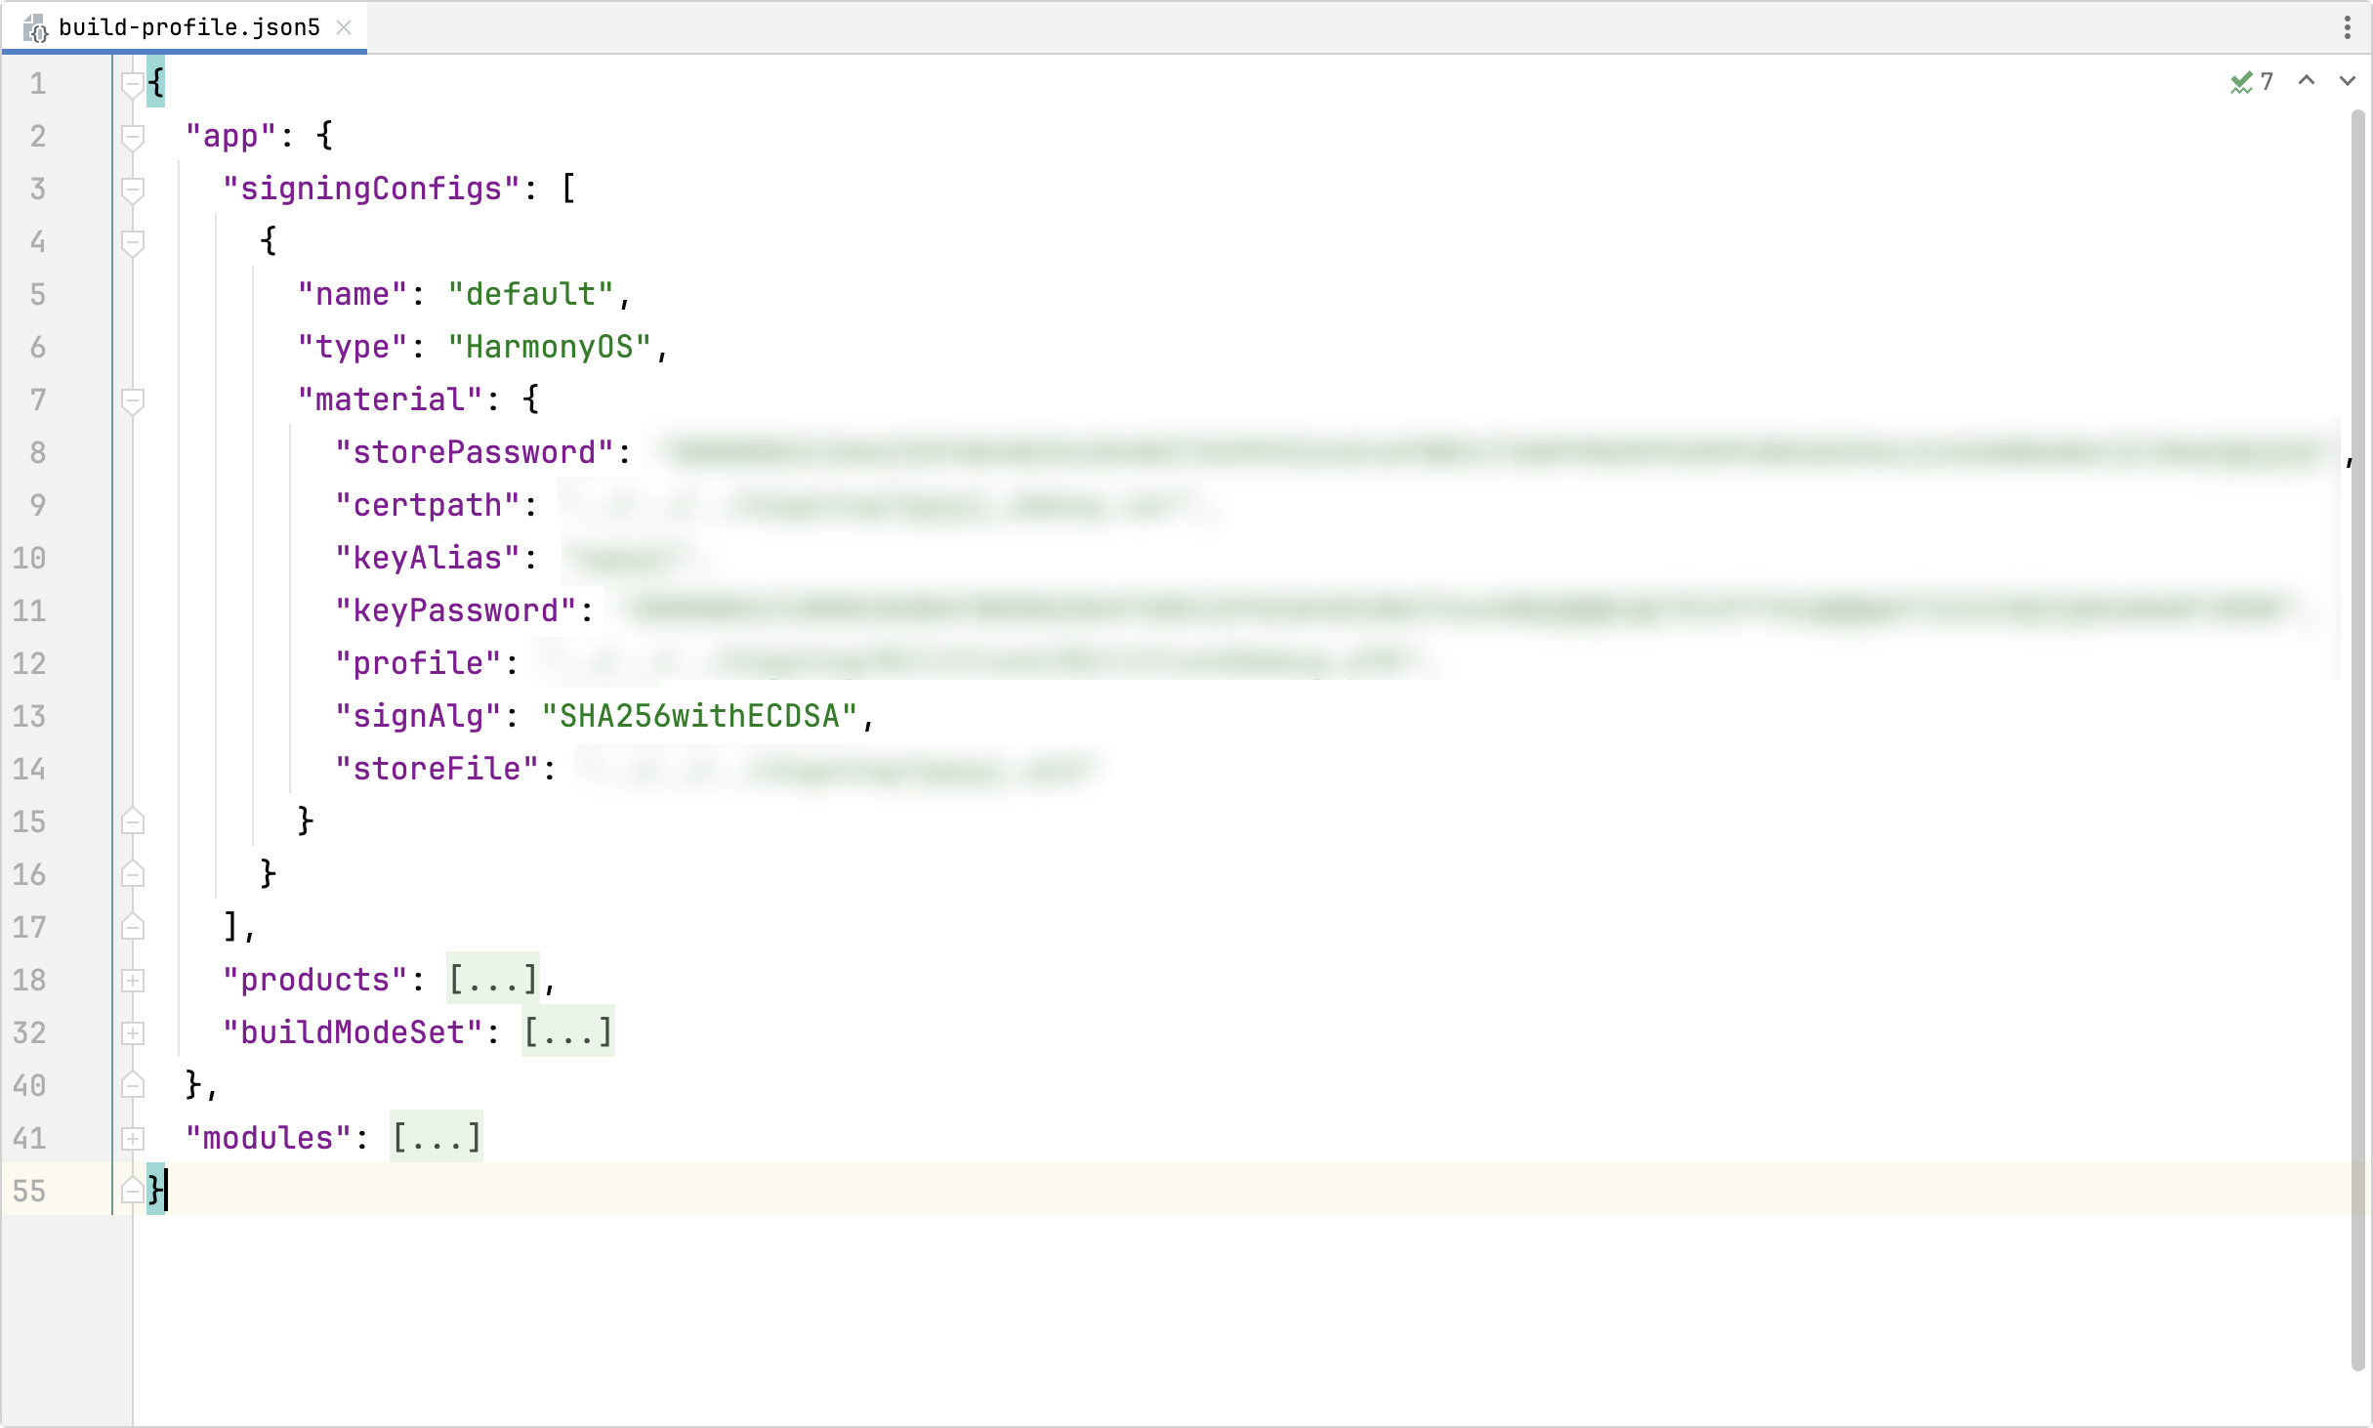
Task: Collapse the "material" object fold marker
Action: (133, 400)
